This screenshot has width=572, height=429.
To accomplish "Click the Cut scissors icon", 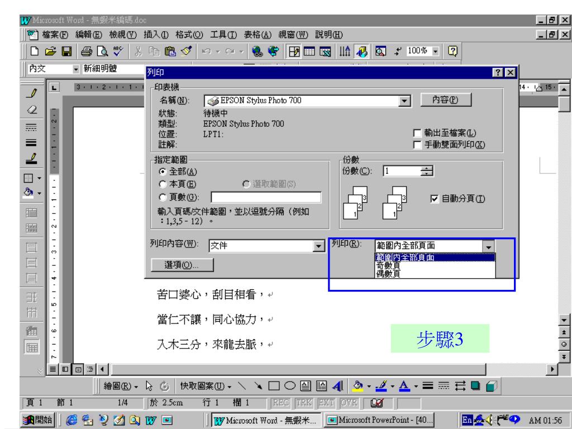I will pos(138,51).
